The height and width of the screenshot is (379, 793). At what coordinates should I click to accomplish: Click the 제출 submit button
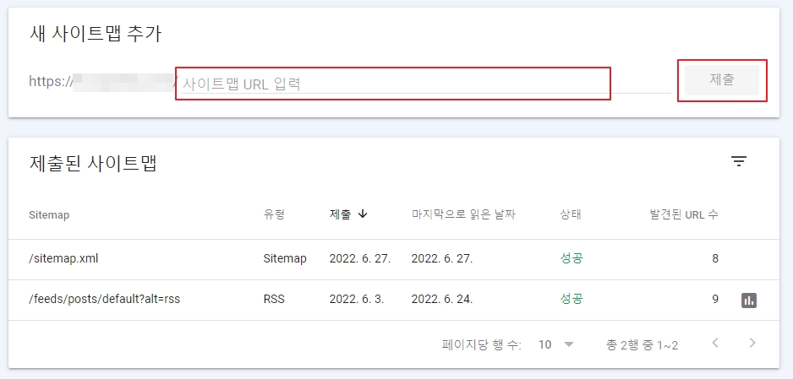click(x=722, y=79)
